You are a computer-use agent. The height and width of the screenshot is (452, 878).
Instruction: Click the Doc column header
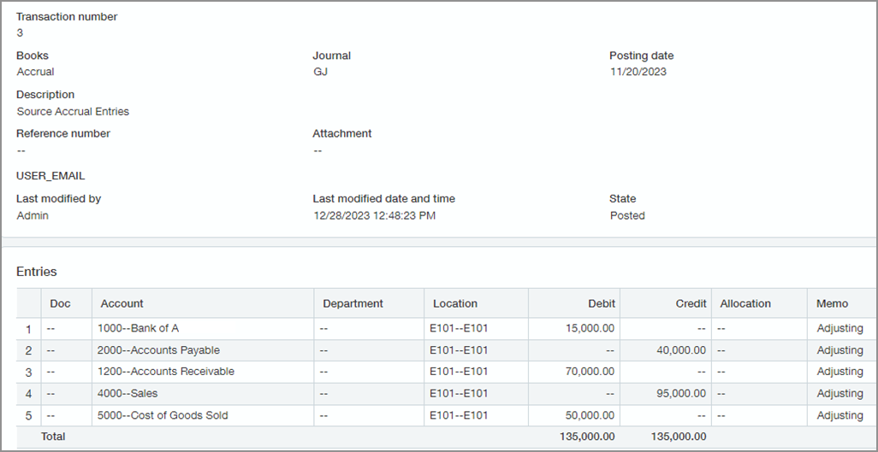pos(60,303)
